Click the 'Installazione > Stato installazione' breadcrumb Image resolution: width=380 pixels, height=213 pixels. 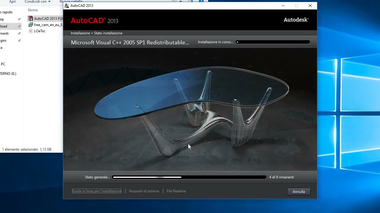[x=96, y=33]
